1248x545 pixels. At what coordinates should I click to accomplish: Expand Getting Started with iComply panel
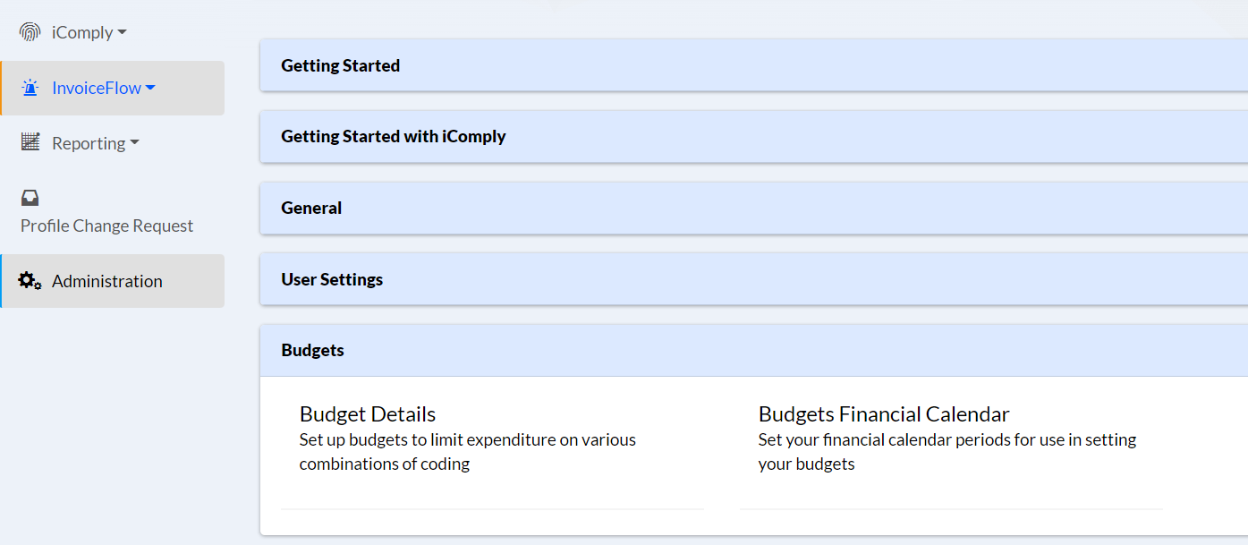point(753,136)
